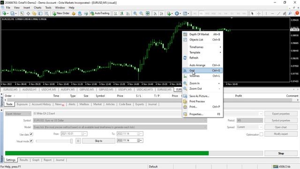Open the Tools menu in menu bar

(x=48, y=8)
